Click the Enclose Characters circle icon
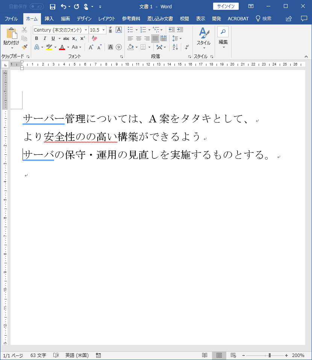 coord(119,47)
